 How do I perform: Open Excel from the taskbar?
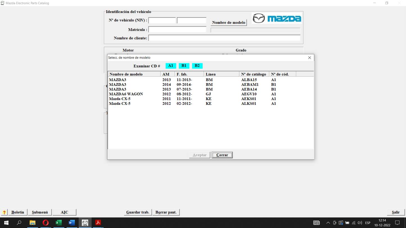click(x=59, y=223)
